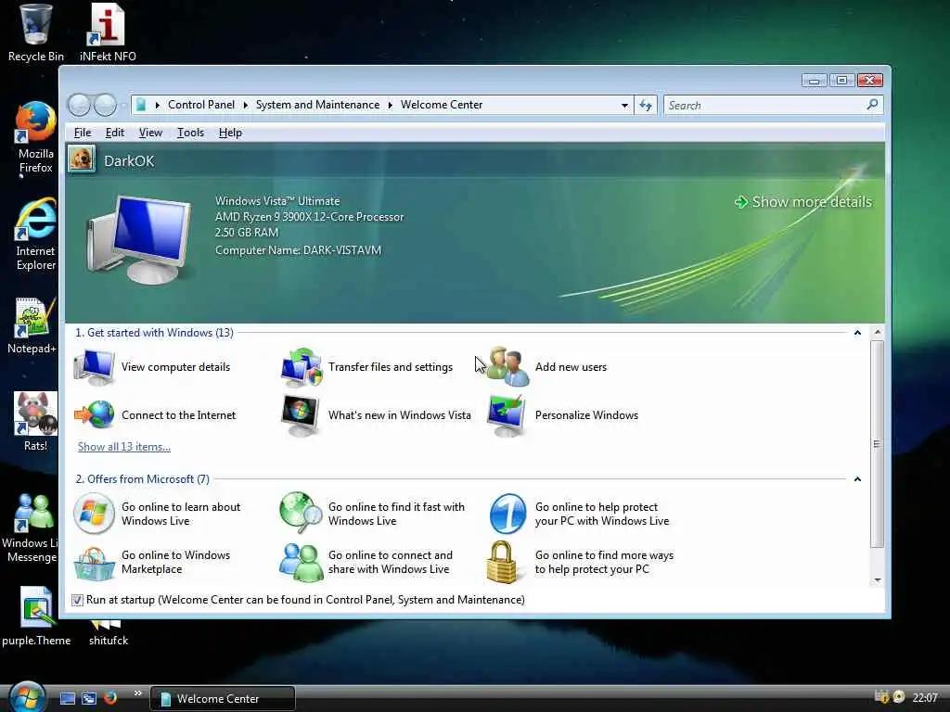Image resolution: width=950 pixels, height=712 pixels.
Task: Open View computer details icon
Action: (94, 367)
